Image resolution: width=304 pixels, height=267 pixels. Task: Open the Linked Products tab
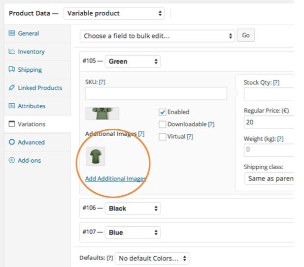[x=39, y=88]
